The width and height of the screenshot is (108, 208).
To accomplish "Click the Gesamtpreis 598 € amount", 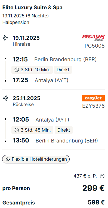I will (96, 203).
